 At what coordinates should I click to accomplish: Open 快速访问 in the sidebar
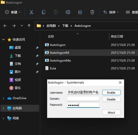19,40
